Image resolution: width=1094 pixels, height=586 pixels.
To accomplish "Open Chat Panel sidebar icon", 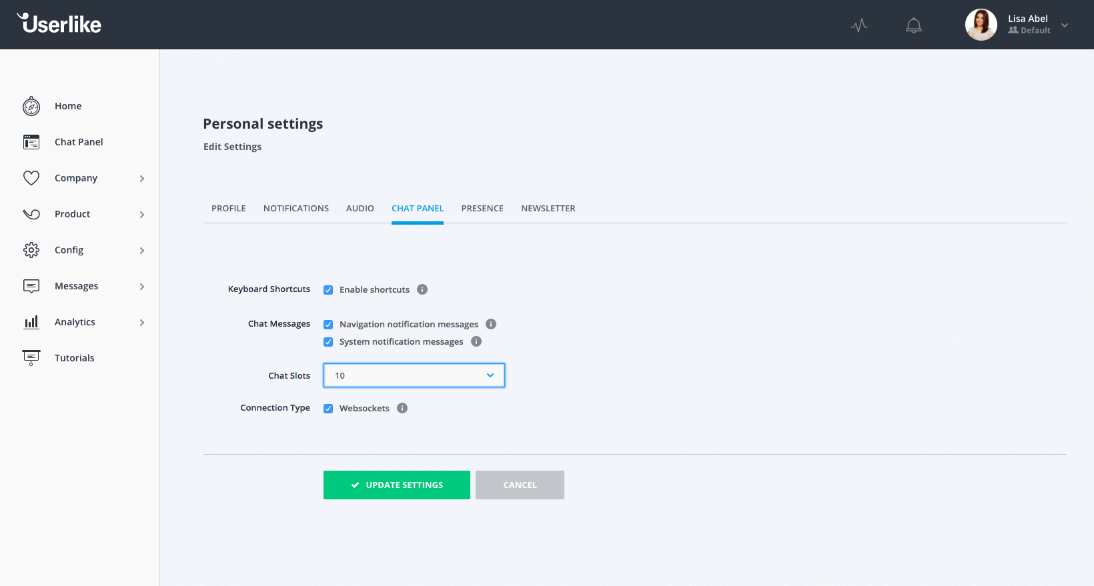I will [31, 142].
